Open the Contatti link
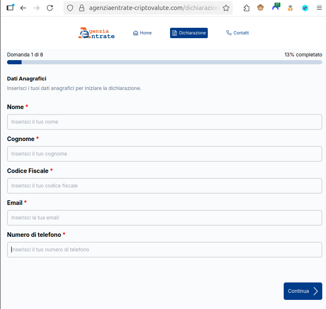Viewport: 326px width, 309px height. click(x=238, y=33)
